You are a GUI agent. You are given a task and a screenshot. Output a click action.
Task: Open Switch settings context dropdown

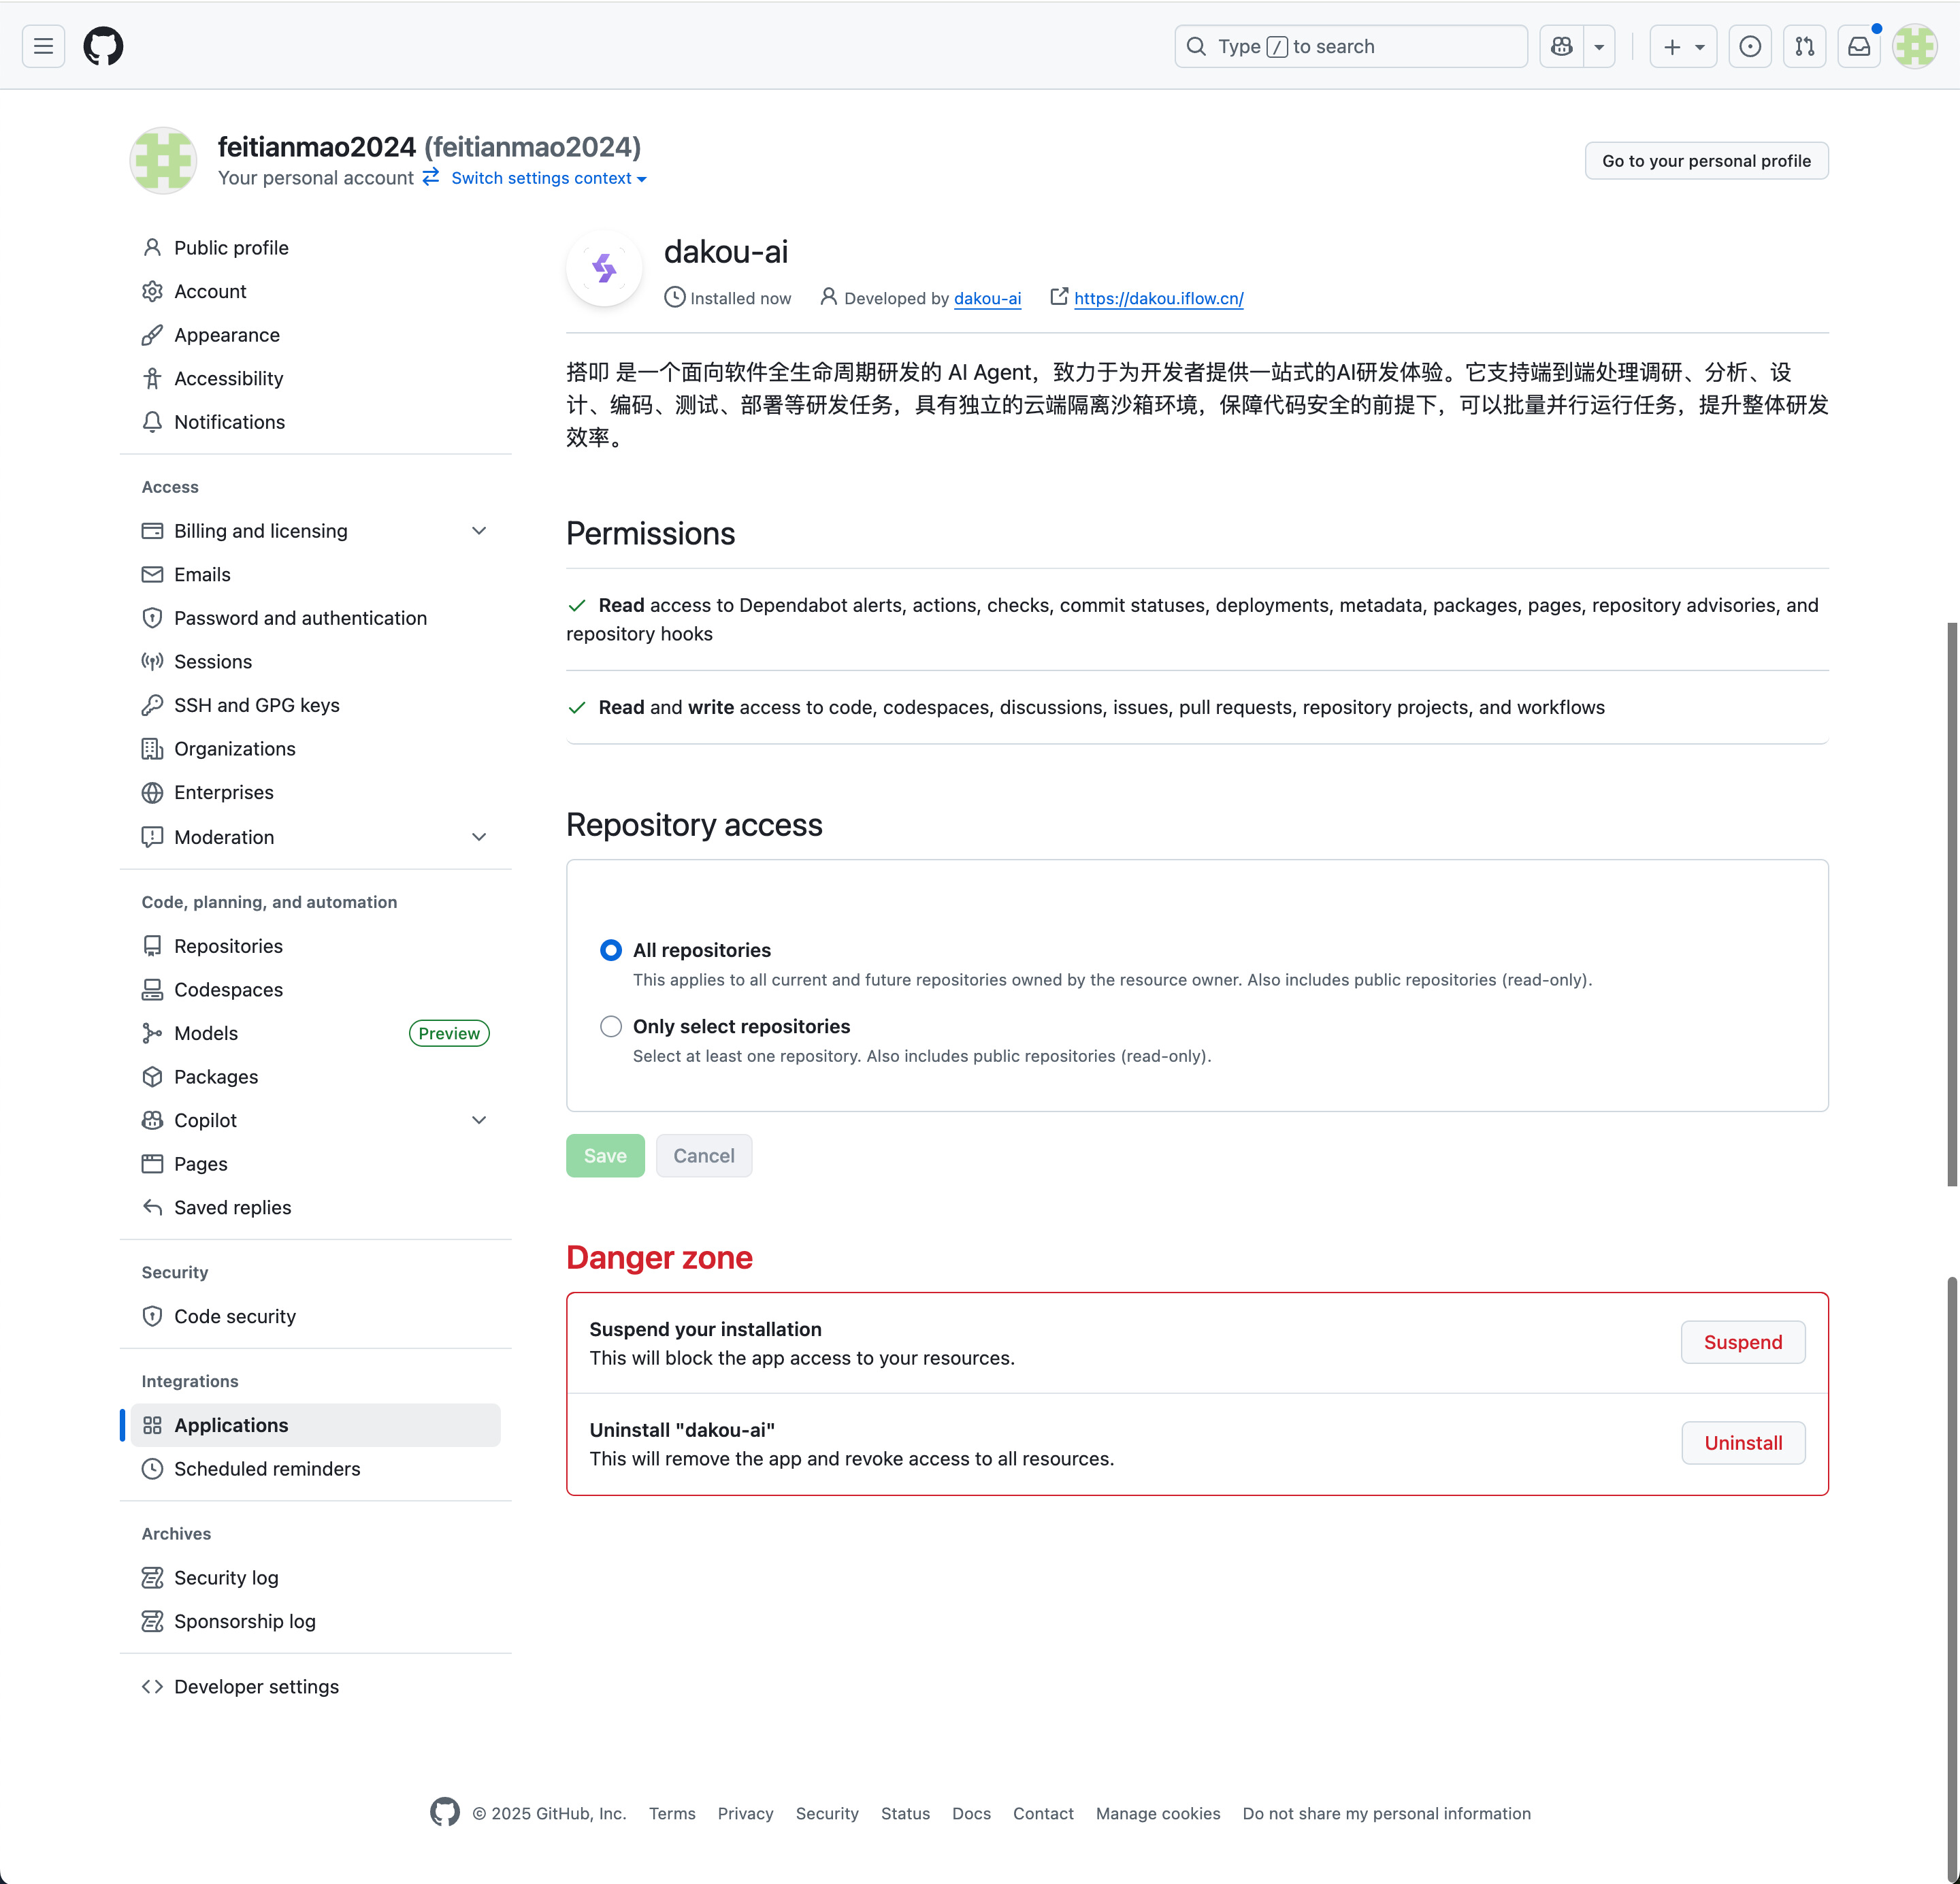[x=548, y=178]
